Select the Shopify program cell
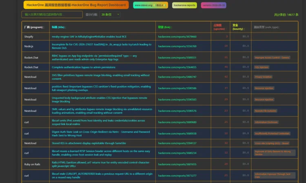 pyautogui.click(x=36, y=37)
